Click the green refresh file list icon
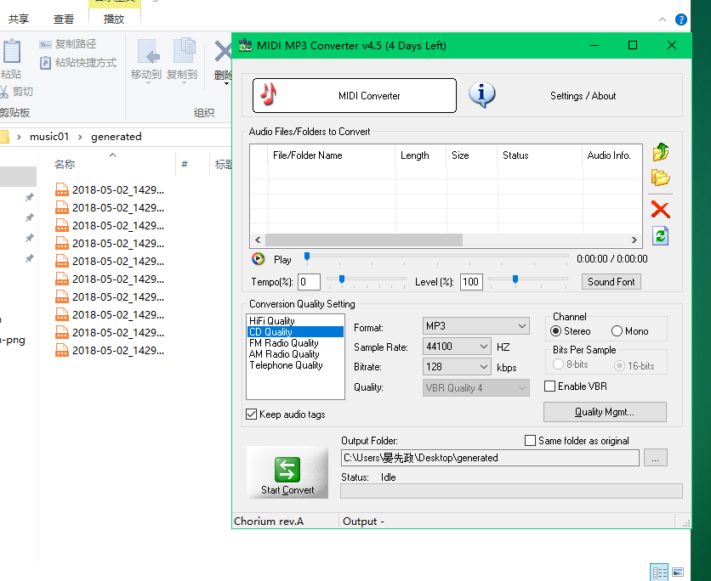Viewport: 711px width, 581px height. [660, 236]
